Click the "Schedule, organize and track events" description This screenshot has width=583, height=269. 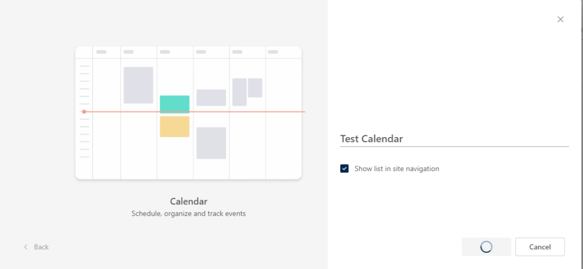pyautogui.click(x=188, y=214)
